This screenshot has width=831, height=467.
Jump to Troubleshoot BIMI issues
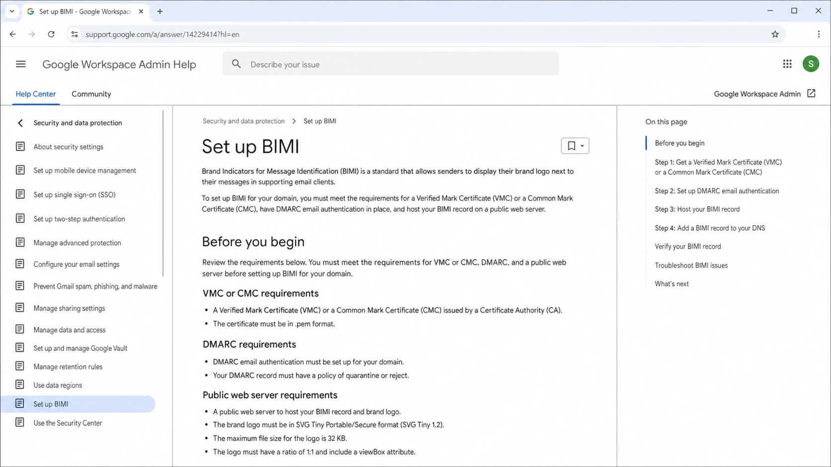(691, 265)
